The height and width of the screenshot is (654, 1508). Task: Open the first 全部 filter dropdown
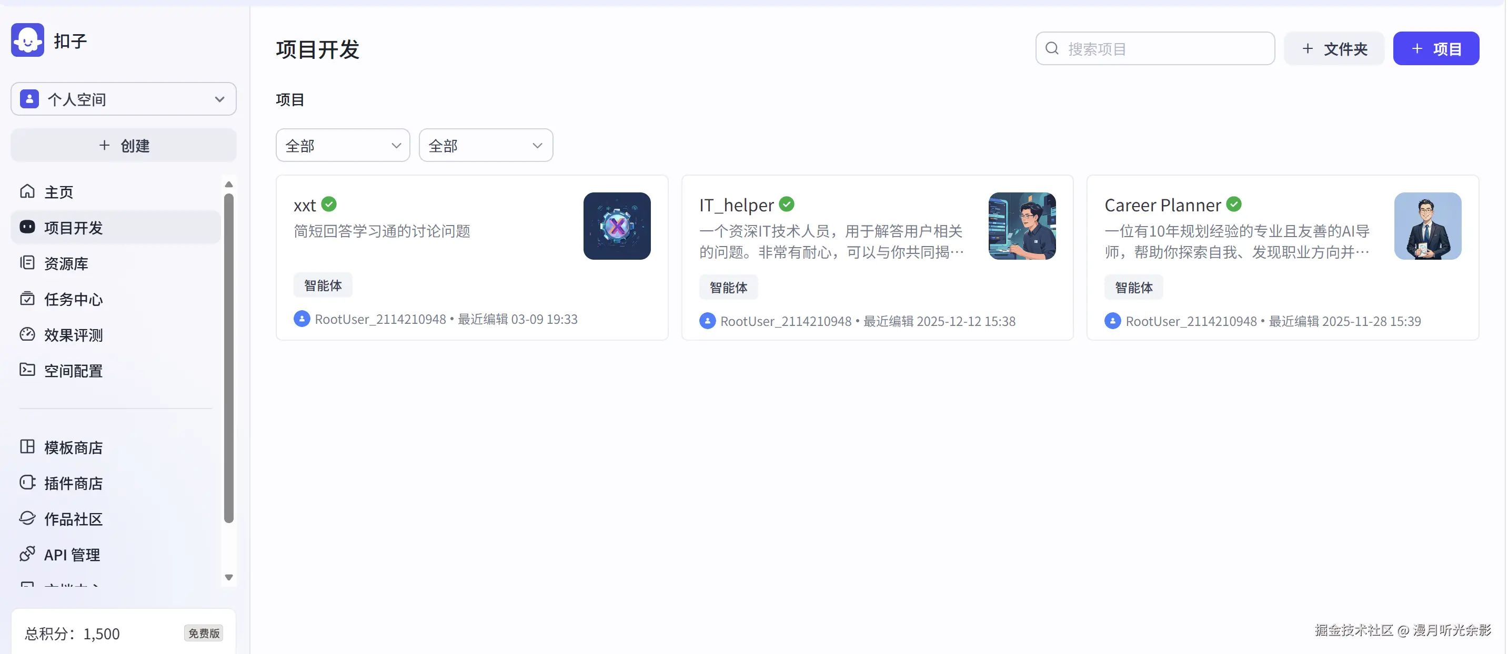(x=343, y=145)
